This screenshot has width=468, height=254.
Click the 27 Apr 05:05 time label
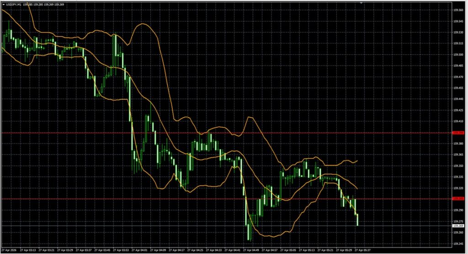coord(288,250)
